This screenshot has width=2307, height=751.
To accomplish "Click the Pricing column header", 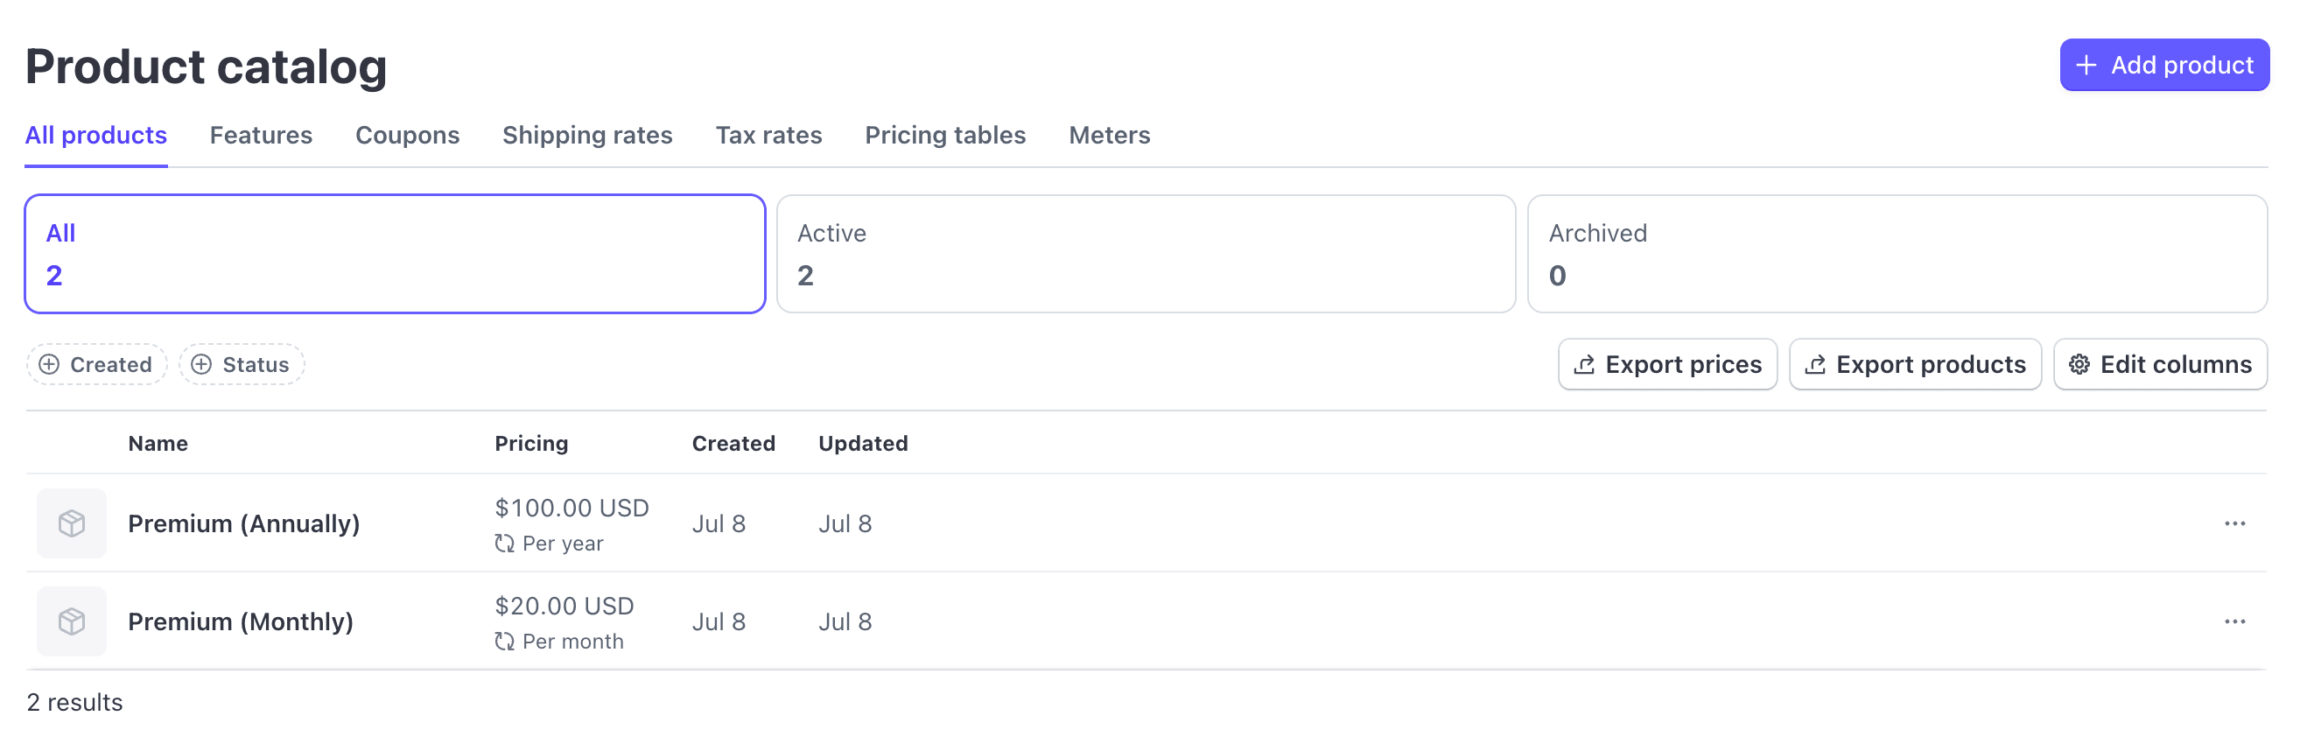I will click(x=531, y=444).
